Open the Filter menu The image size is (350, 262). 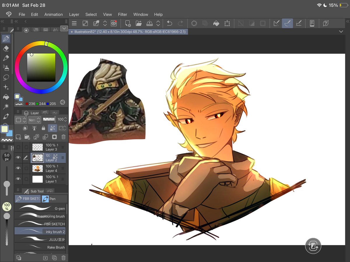click(x=123, y=14)
